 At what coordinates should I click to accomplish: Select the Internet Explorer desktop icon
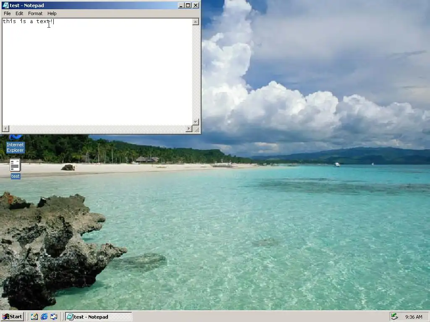coord(16,144)
